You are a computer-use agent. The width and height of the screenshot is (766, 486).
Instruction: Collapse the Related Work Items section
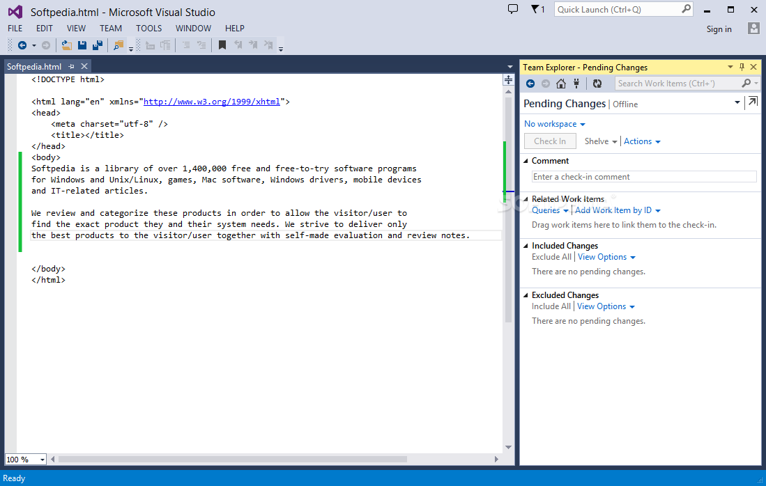point(526,199)
